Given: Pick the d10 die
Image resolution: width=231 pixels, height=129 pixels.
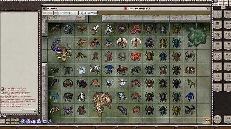Looking at the screenshot, I should click(x=34, y=122).
